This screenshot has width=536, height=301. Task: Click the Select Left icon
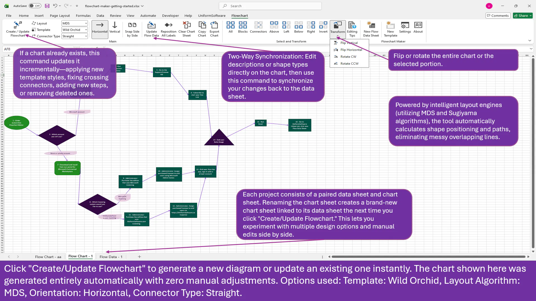[286, 28]
